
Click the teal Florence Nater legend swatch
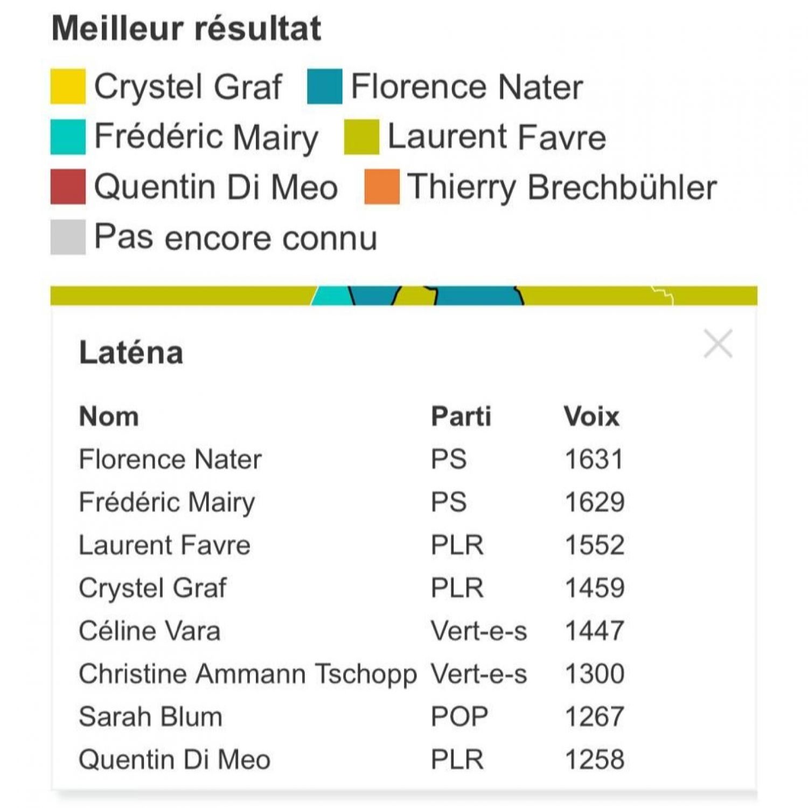click(323, 85)
